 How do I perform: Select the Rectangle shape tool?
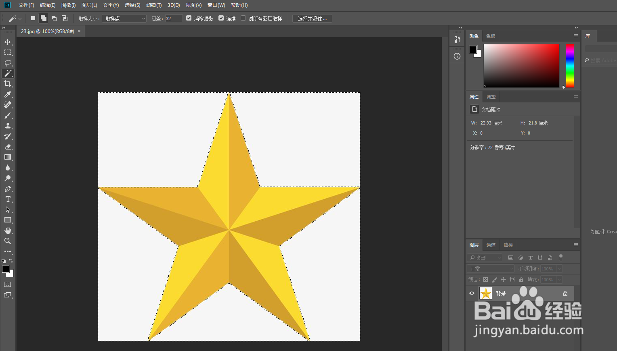click(x=8, y=220)
